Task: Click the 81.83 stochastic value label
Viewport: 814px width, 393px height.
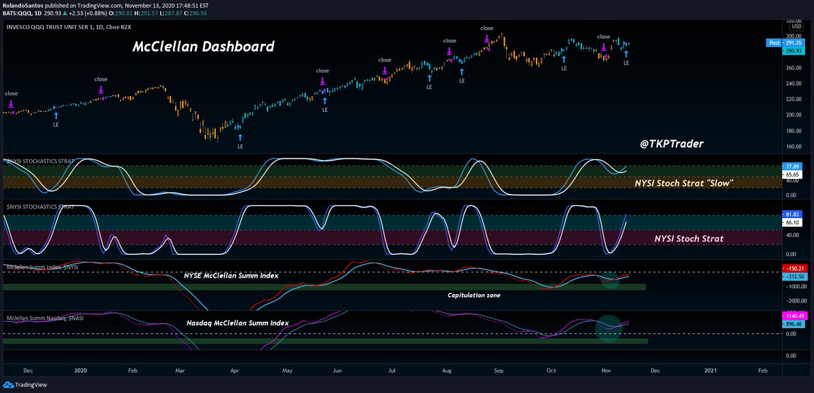Action: (791, 214)
